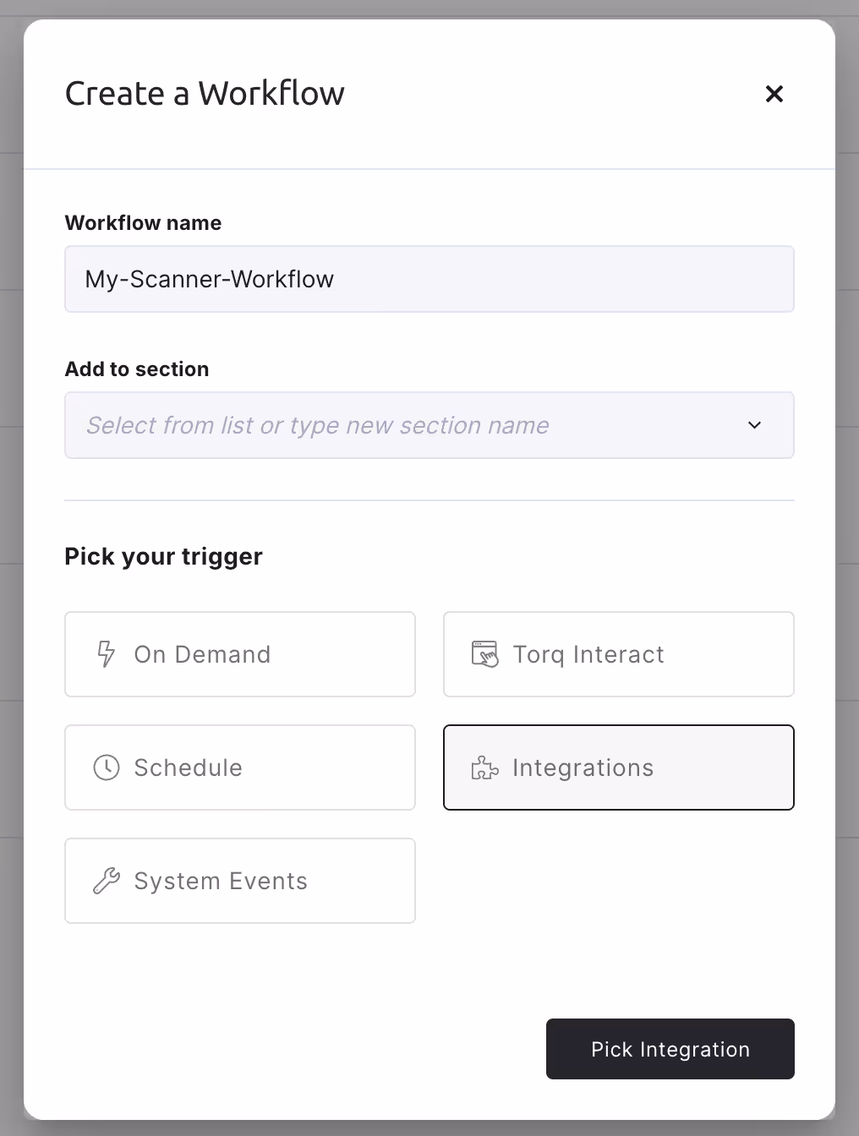Pick the Schedule trigger card
This screenshot has height=1136, width=859.
pos(240,767)
